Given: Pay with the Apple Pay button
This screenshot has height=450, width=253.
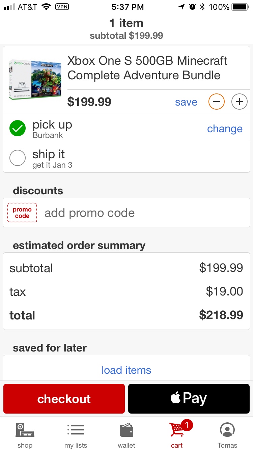Looking at the screenshot, I should [x=189, y=399].
